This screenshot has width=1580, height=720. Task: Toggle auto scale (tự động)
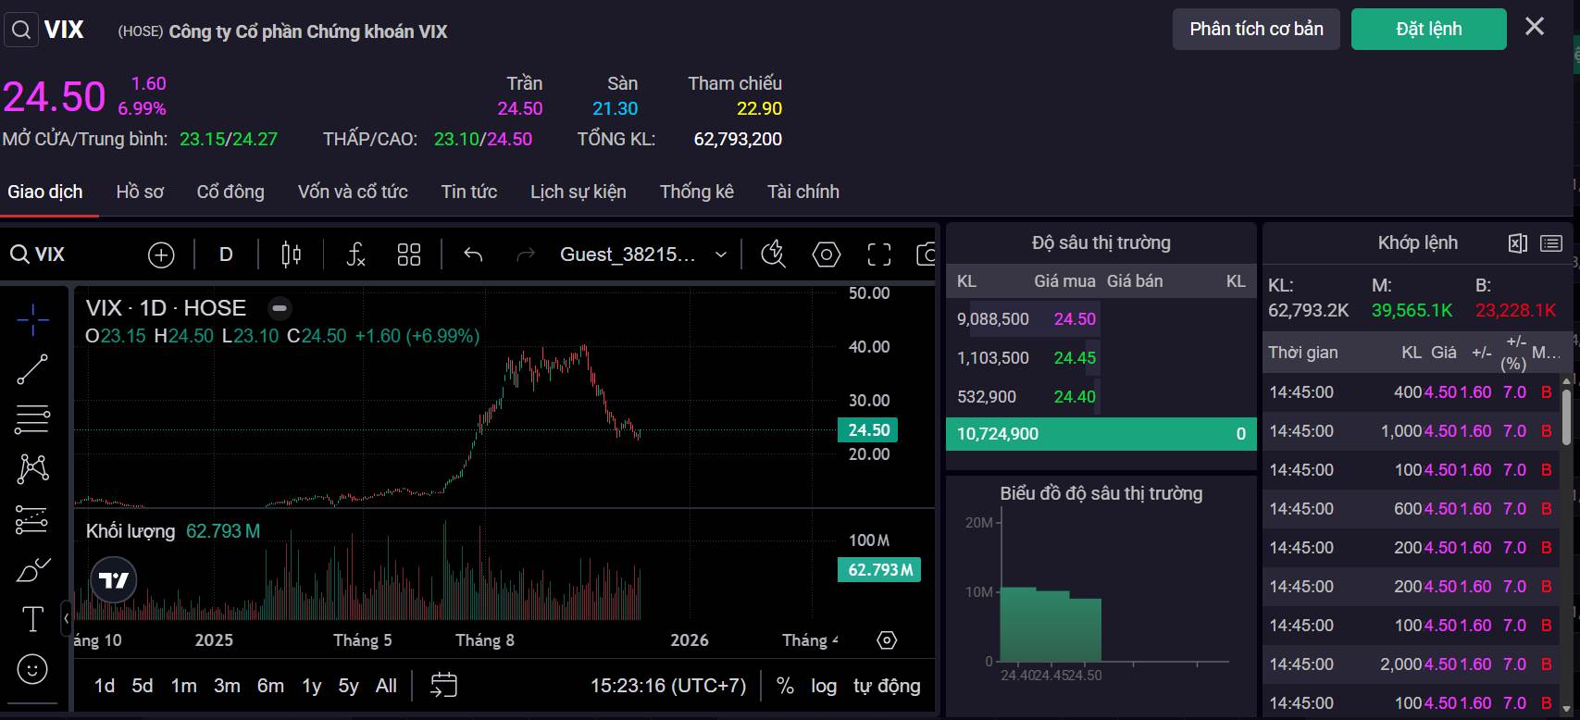[x=886, y=686]
